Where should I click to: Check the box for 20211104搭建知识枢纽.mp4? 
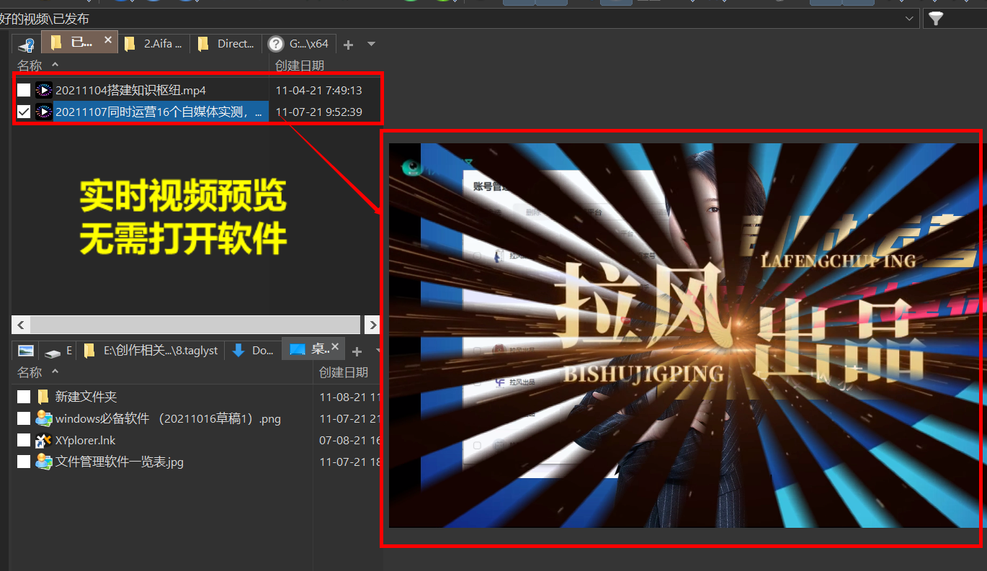pyautogui.click(x=24, y=90)
